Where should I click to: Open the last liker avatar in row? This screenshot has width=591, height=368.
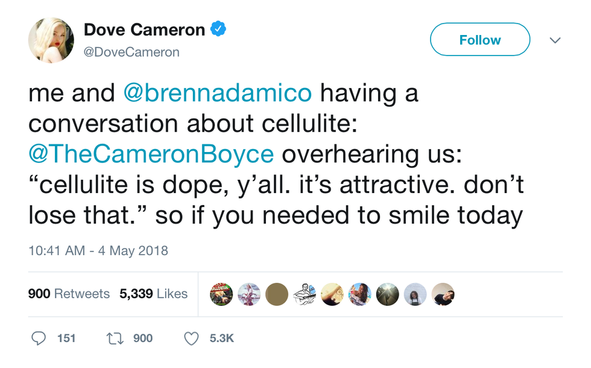pos(443,294)
